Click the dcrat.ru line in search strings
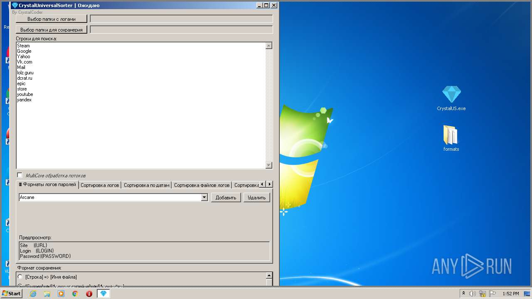532x299 pixels. 25,78
